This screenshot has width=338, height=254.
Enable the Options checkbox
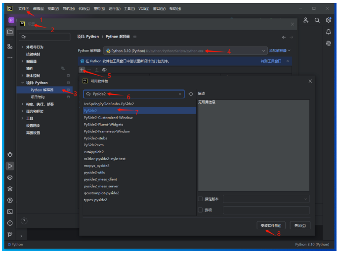pos(200,210)
